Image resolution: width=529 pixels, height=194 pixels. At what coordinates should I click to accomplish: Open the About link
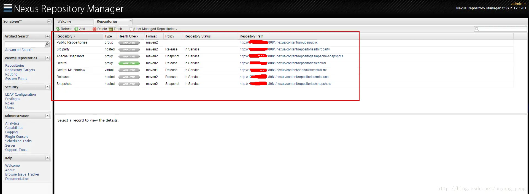pos(10,170)
